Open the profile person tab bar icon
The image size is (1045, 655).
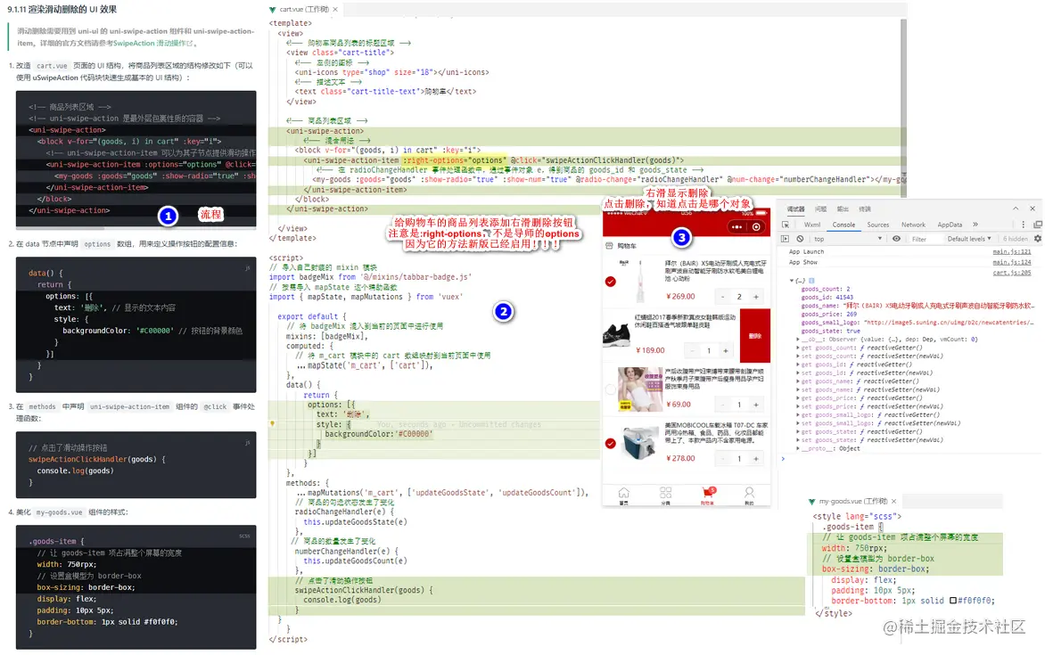(x=749, y=495)
